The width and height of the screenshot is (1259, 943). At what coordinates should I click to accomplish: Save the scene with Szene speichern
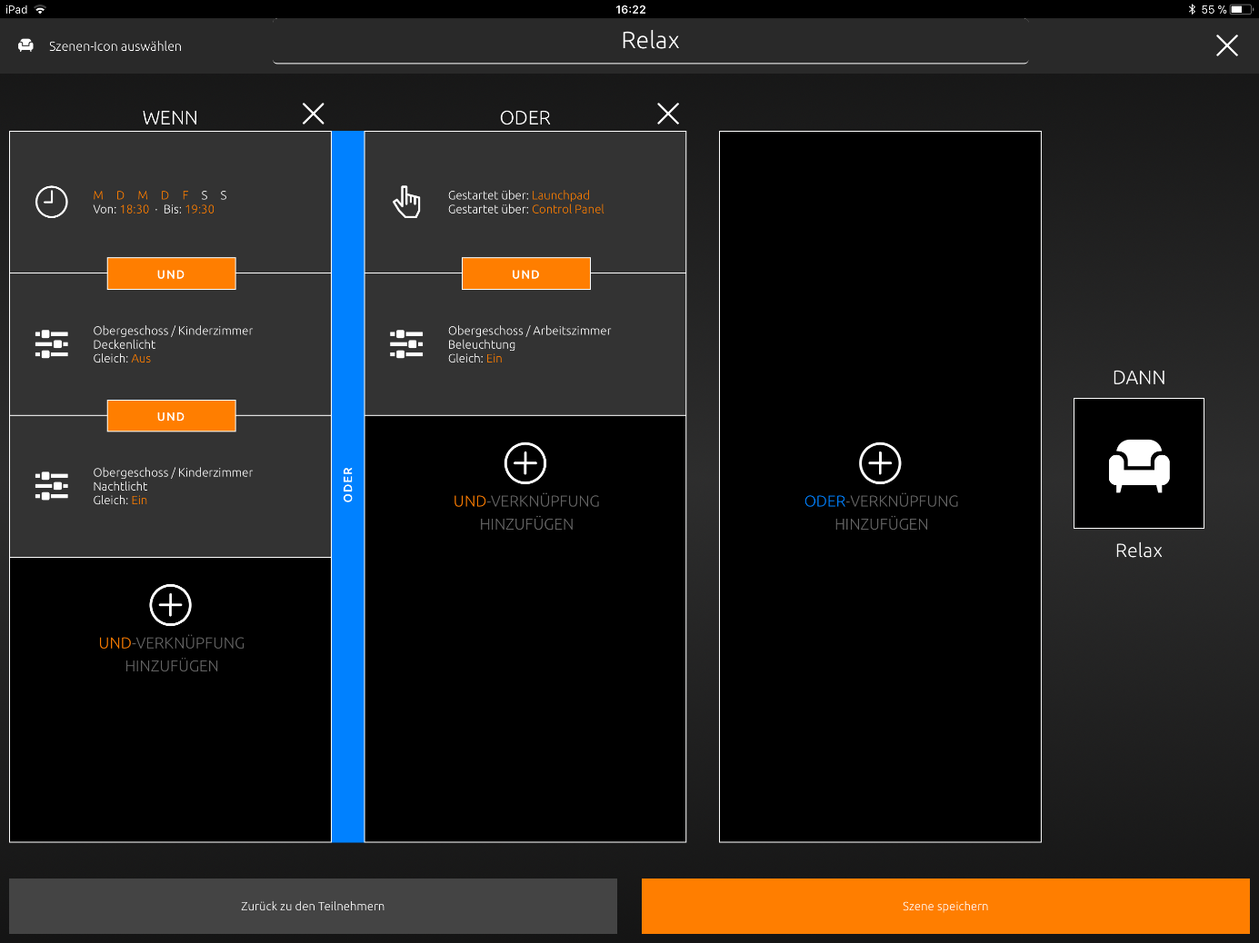945,906
